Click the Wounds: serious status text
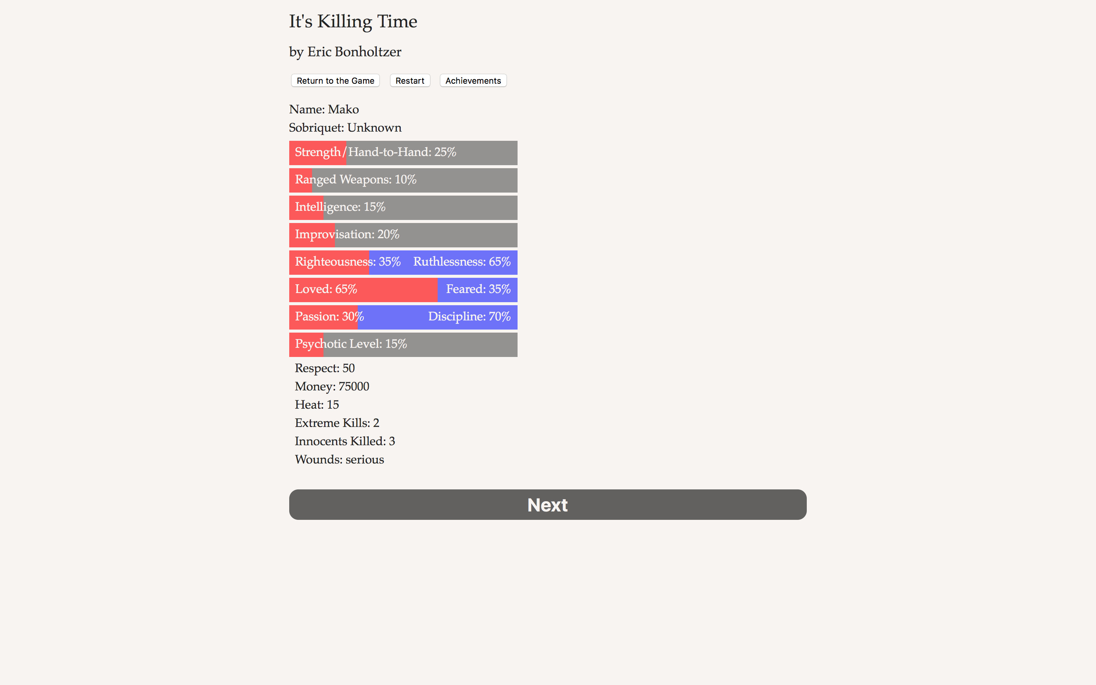Screen dimensions: 1096x685 click(x=339, y=459)
